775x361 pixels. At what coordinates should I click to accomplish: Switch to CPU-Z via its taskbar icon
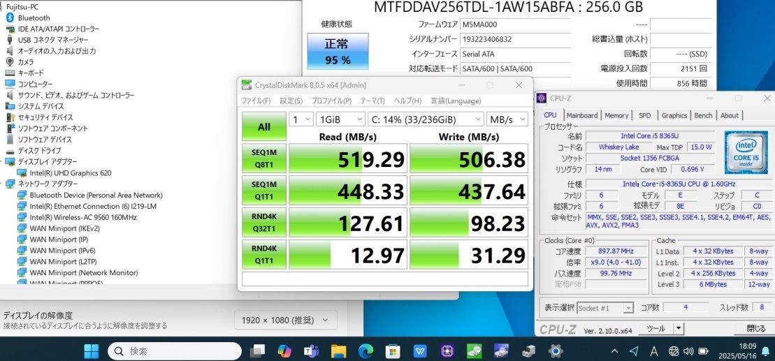coord(447,351)
